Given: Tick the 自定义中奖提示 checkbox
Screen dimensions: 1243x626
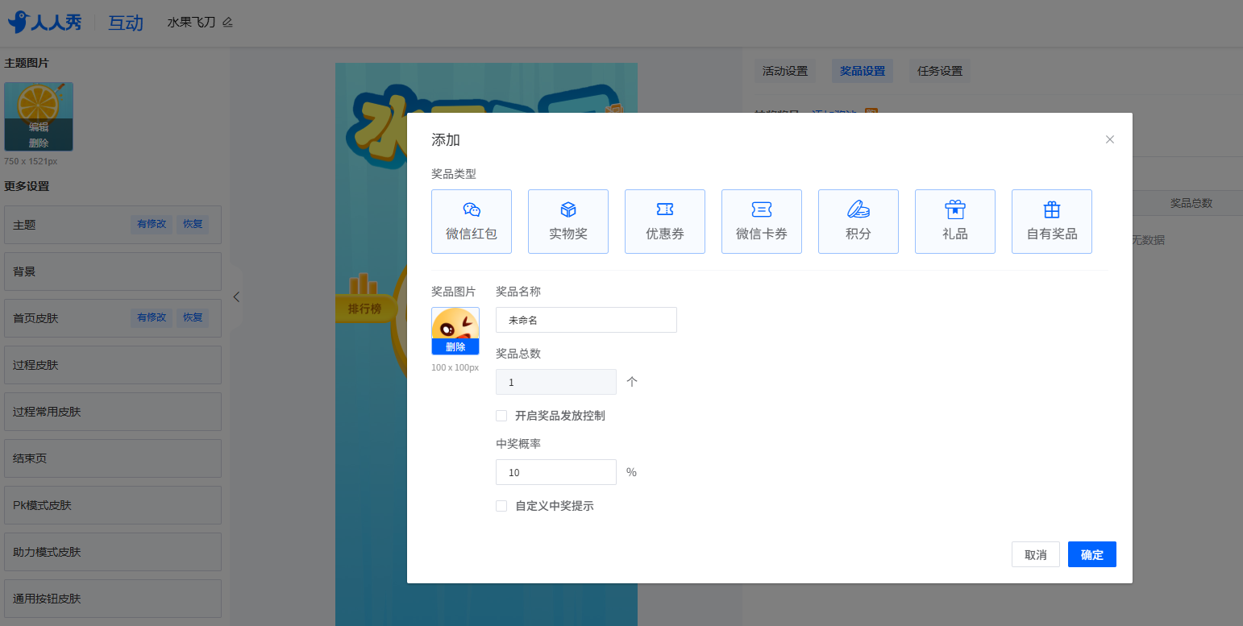Looking at the screenshot, I should [501, 506].
